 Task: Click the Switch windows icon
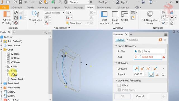[125, 14]
